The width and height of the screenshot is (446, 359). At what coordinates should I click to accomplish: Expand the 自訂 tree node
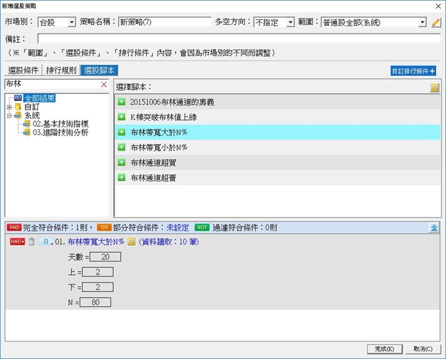click(9, 107)
